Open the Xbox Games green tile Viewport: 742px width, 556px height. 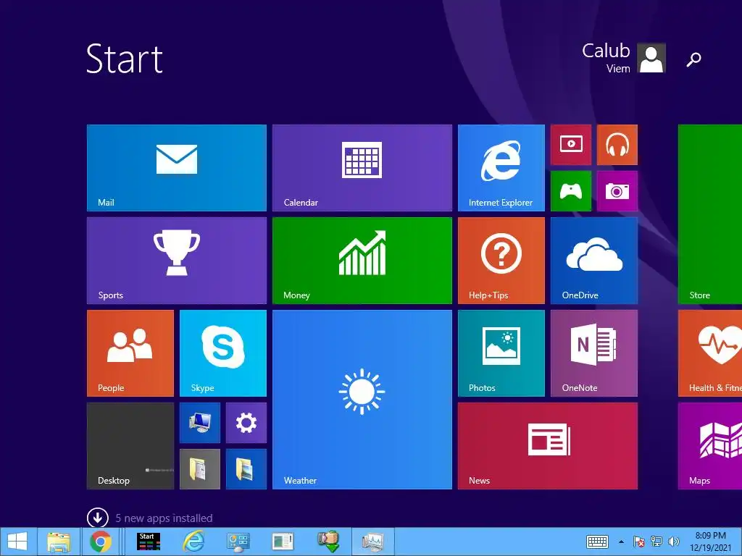pyautogui.click(x=571, y=191)
